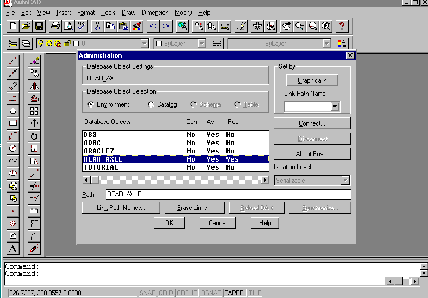Run the ABC spell check icon
Viewport: 428px width, 298px height.
click(81, 26)
